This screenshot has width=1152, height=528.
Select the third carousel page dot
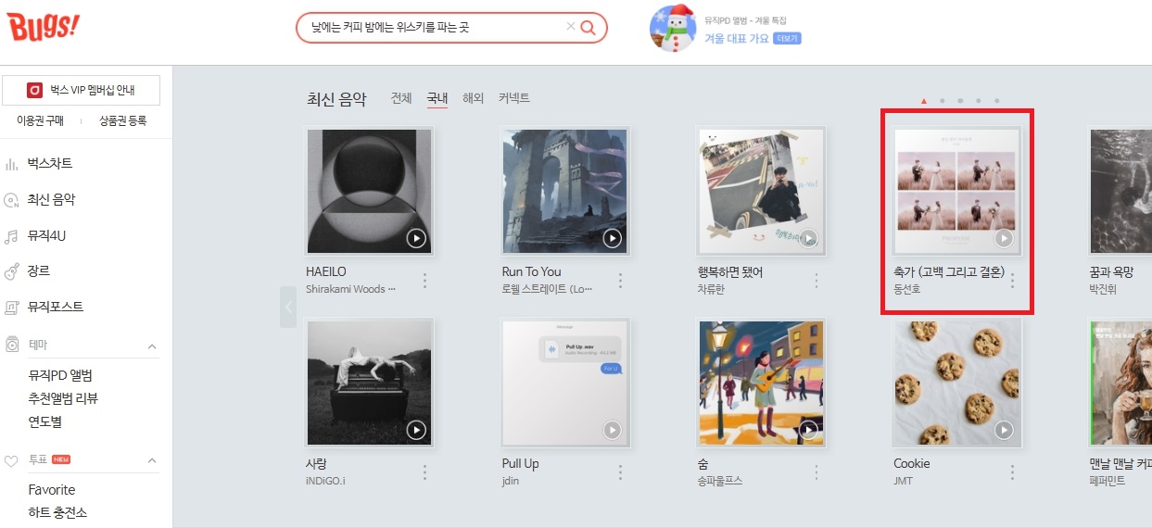960,100
